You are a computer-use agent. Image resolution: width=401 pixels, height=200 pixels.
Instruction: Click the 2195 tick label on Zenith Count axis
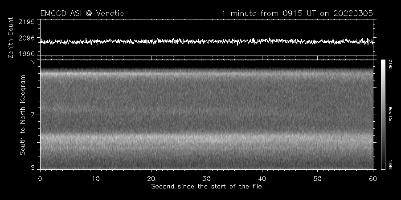(27, 22)
